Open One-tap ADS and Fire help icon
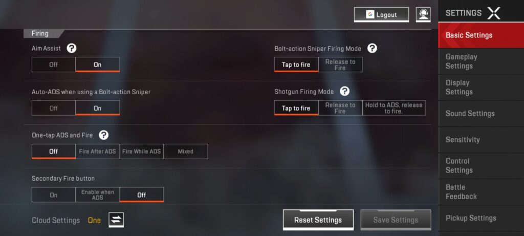 coord(104,135)
